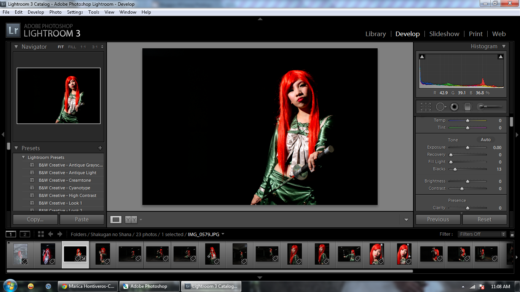This screenshot has width=520, height=292.
Task: Collapse the Presets panel
Action: (x=16, y=148)
